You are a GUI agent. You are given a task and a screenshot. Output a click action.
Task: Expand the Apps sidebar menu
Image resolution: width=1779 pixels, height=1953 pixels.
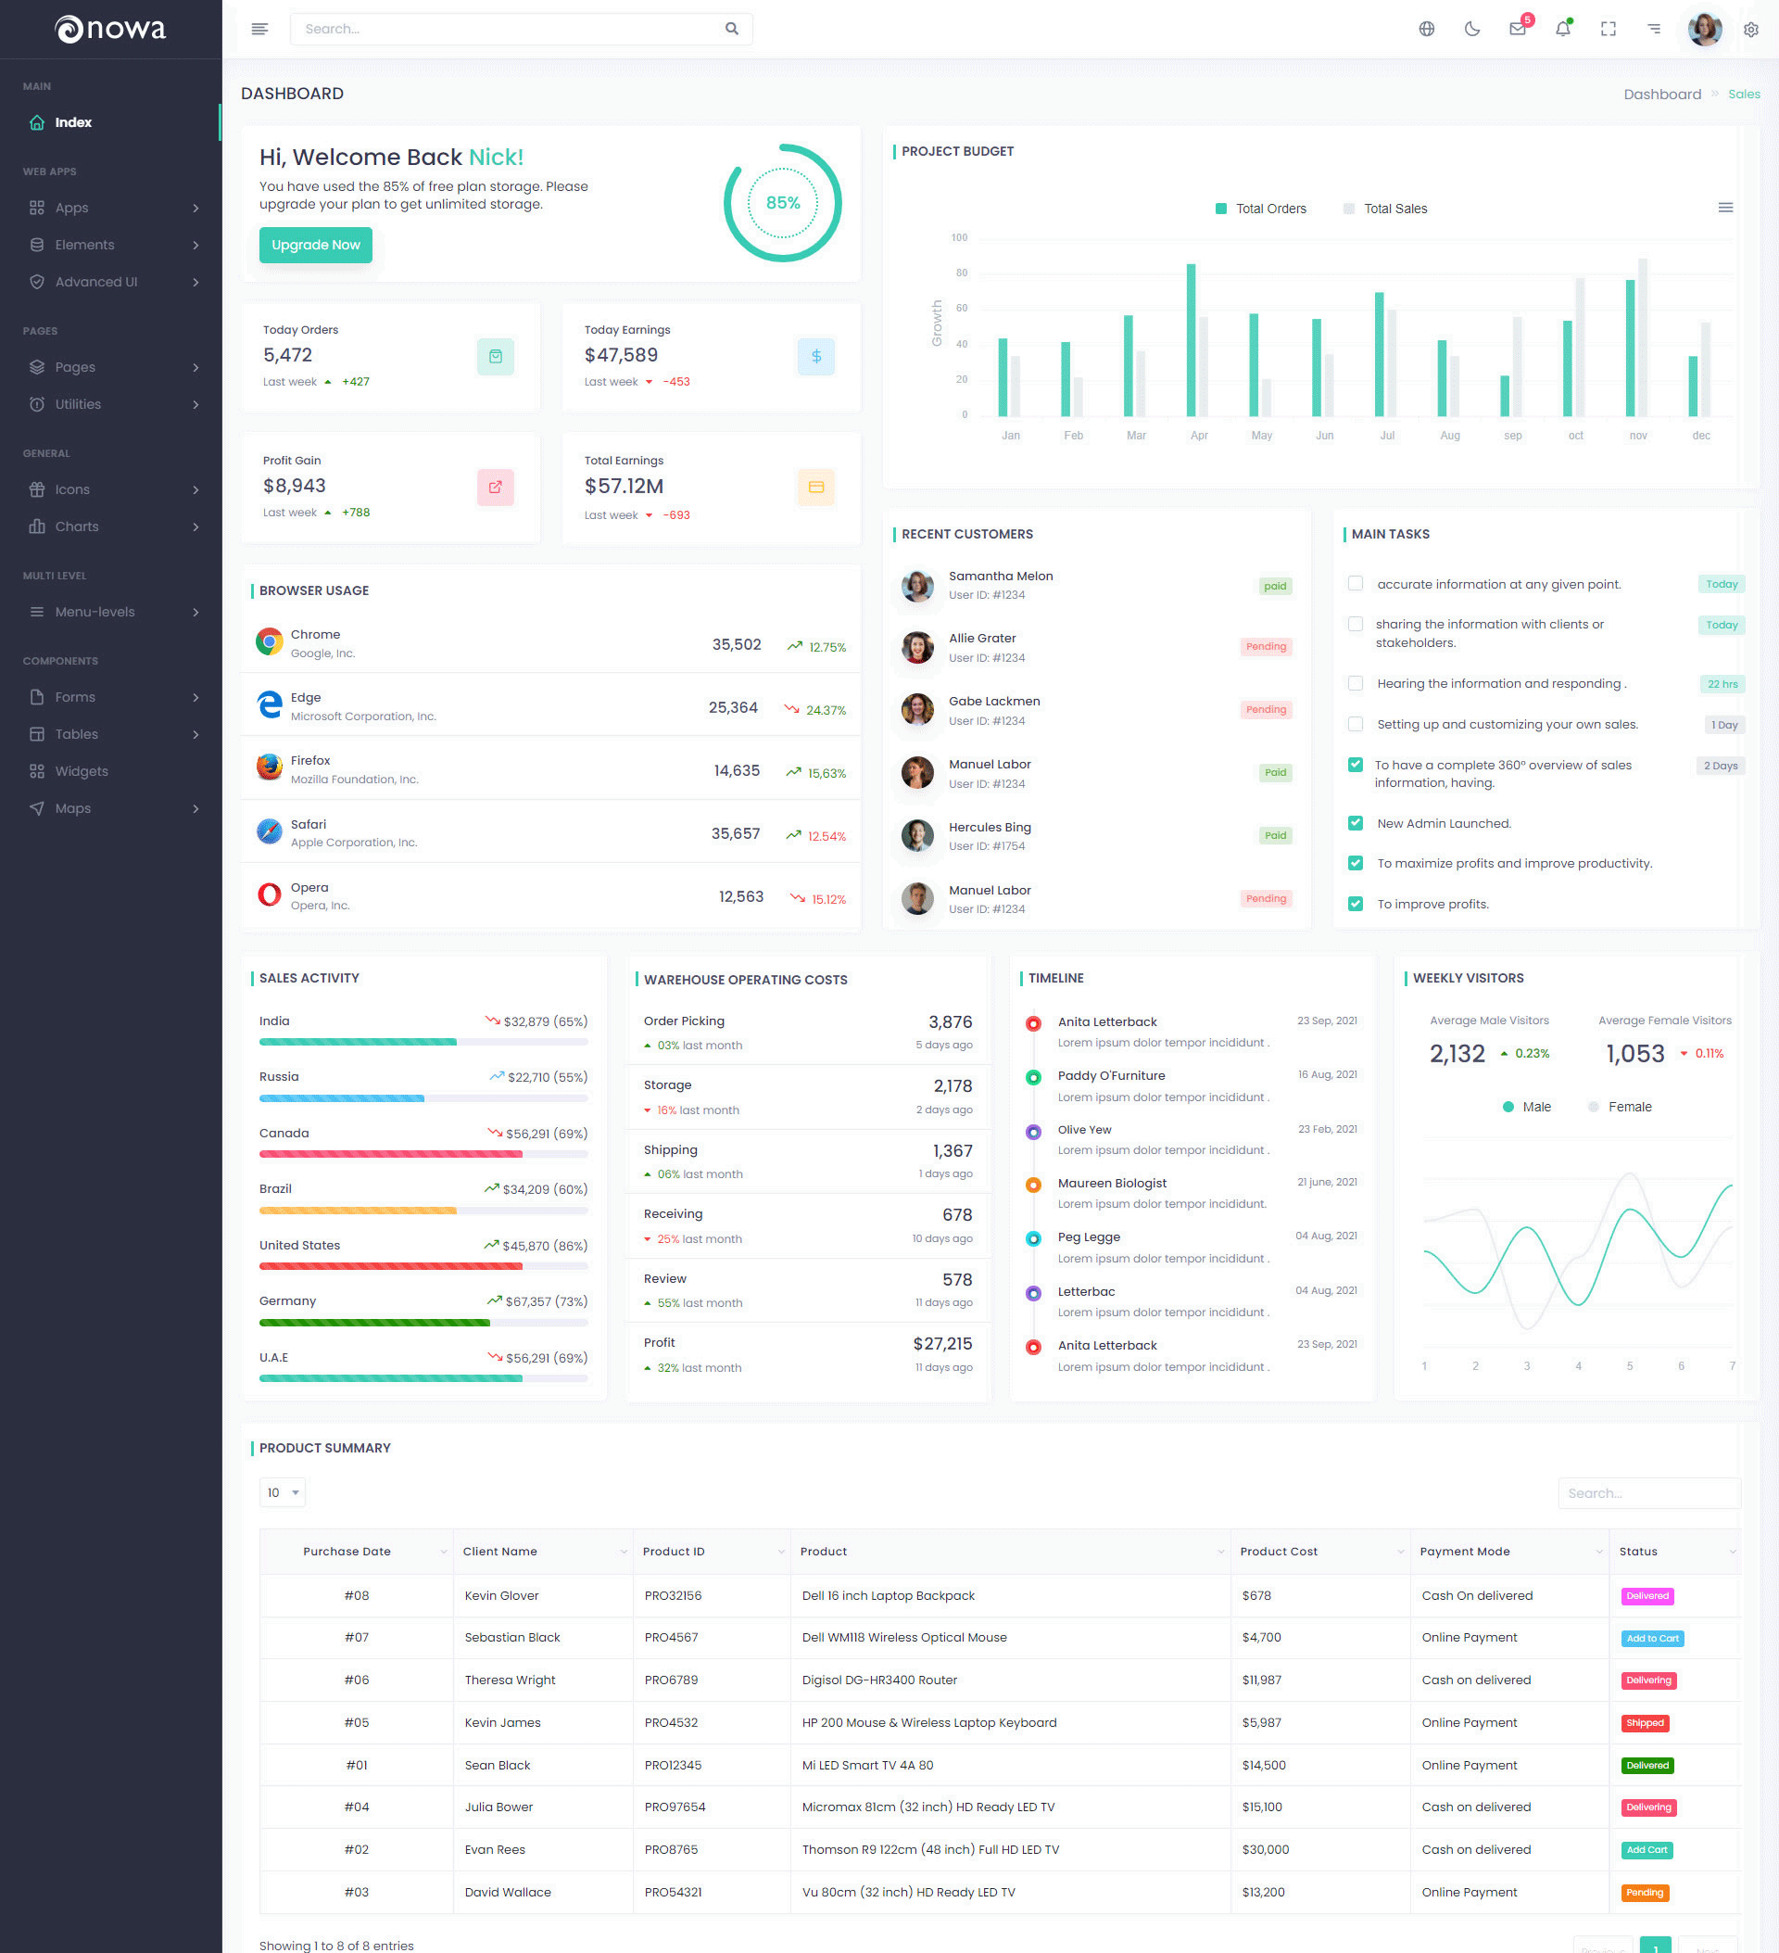tap(114, 208)
